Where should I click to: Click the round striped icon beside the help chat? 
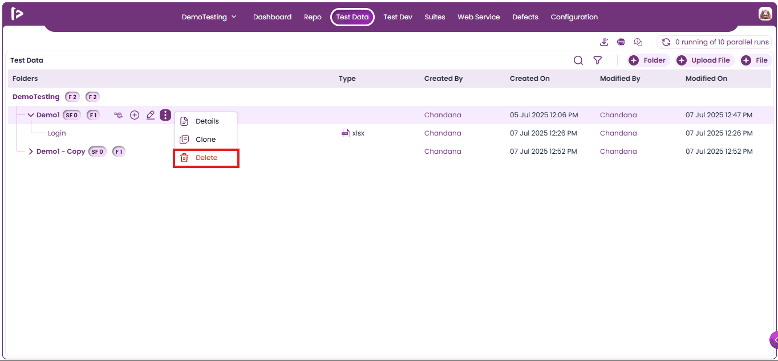(621, 42)
